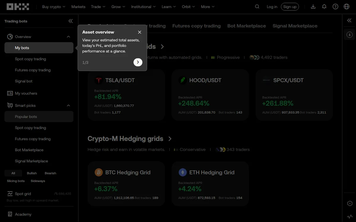Open the Spot grid bot entry

pyautogui.click(x=39, y=196)
